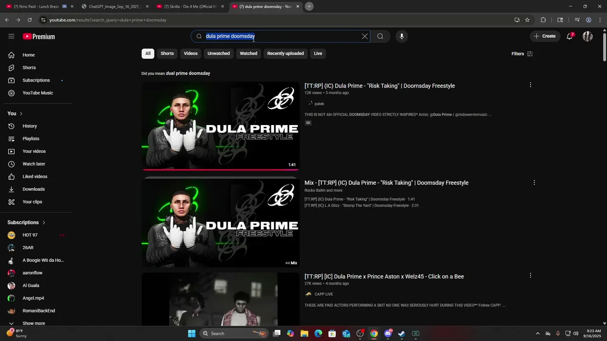
Task: Select the Live filter chip
Action: [x=318, y=54]
